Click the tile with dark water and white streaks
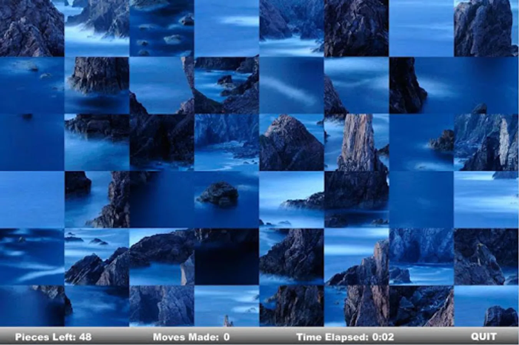Screen dimensions: 519x345 point(32,257)
